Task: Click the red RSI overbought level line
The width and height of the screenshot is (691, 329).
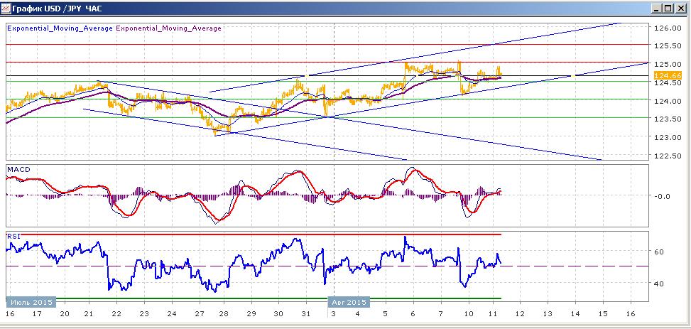Action: pyautogui.click(x=254, y=234)
